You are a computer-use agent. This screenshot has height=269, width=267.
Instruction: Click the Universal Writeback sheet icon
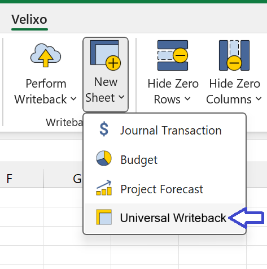[x=104, y=217]
